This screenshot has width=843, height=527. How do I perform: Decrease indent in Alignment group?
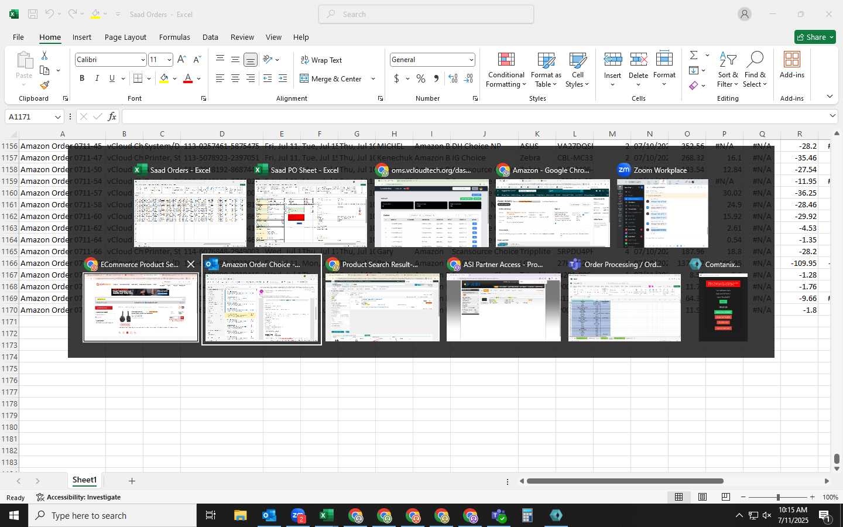(268, 78)
